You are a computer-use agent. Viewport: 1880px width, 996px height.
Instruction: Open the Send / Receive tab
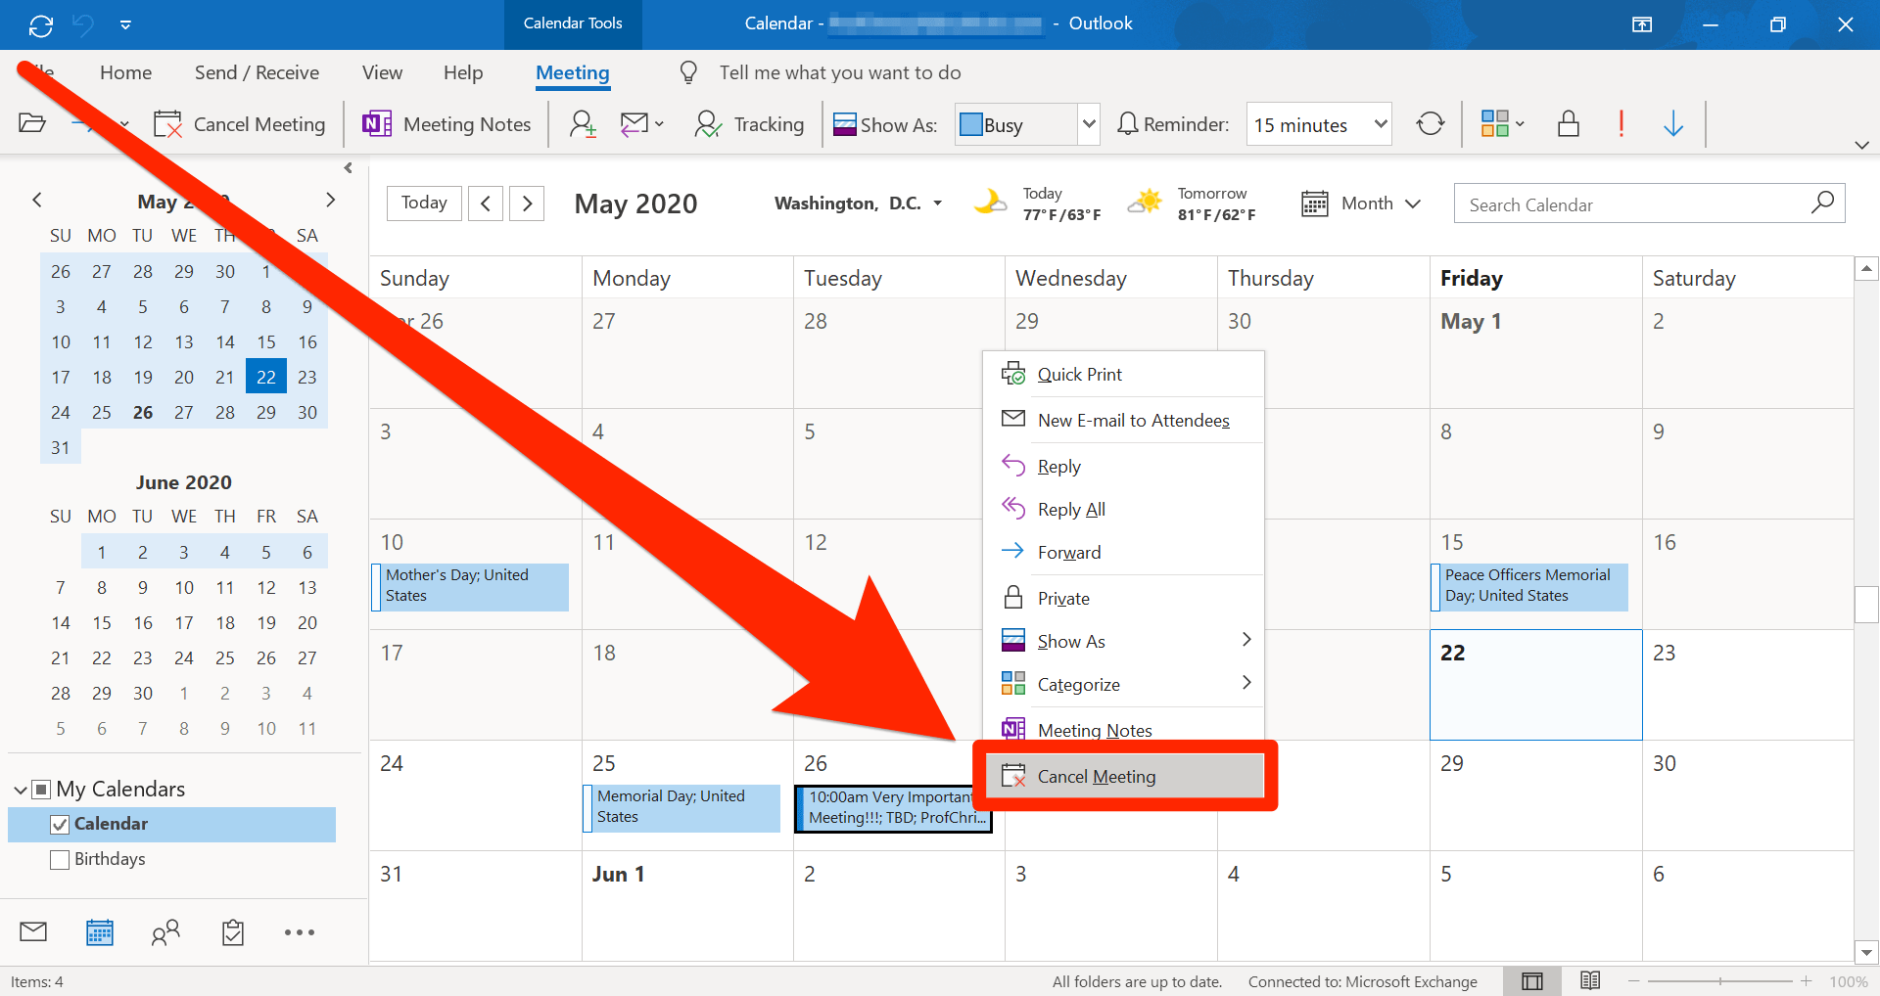coord(257,72)
